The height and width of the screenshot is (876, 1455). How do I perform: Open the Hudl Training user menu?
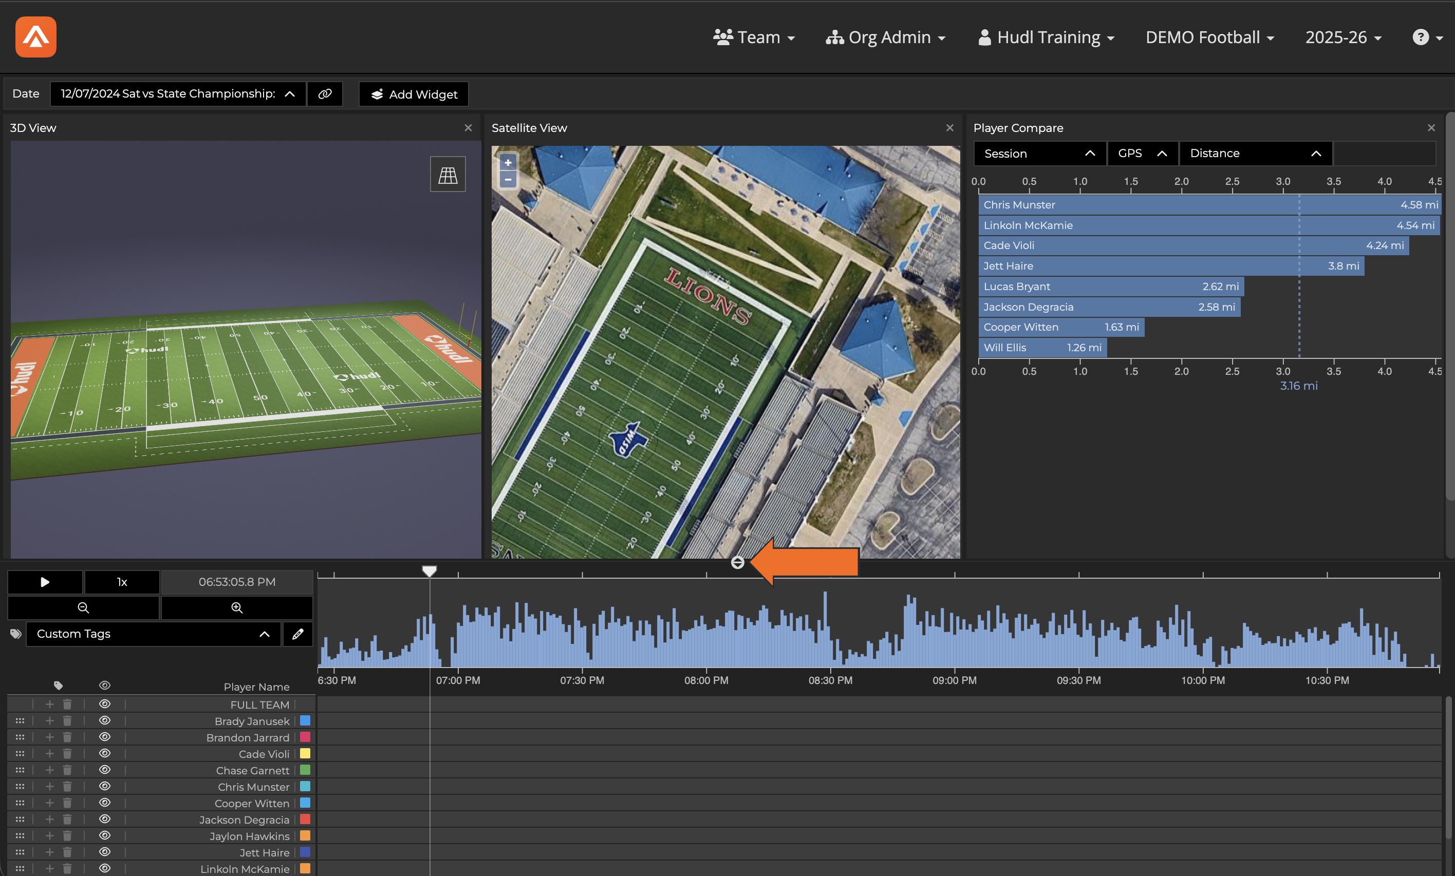click(x=1047, y=37)
